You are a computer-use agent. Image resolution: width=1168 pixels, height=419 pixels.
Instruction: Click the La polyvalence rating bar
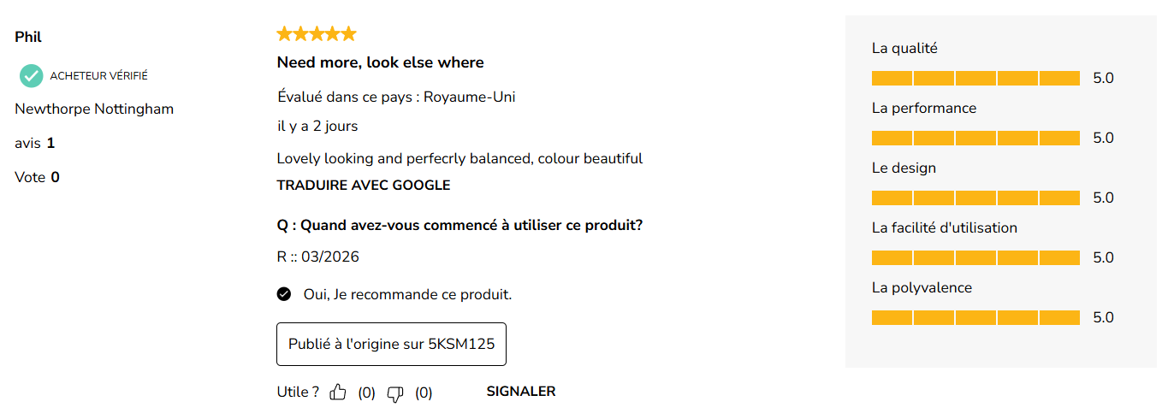pyautogui.click(x=975, y=318)
